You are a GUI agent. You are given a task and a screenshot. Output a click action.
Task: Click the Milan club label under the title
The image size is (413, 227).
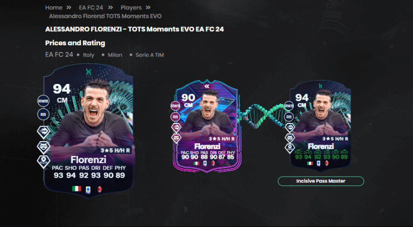(x=115, y=55)
